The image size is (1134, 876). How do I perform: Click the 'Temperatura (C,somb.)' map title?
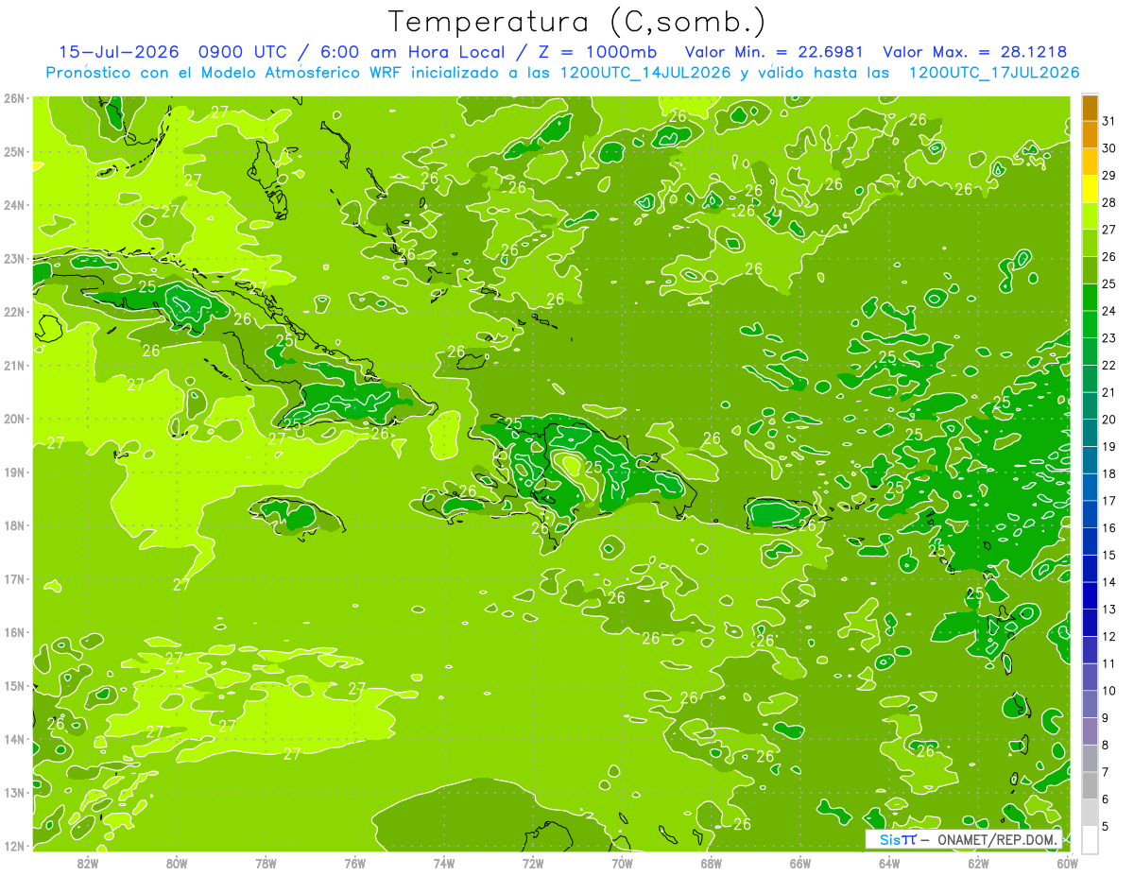[x=576, y=23]
